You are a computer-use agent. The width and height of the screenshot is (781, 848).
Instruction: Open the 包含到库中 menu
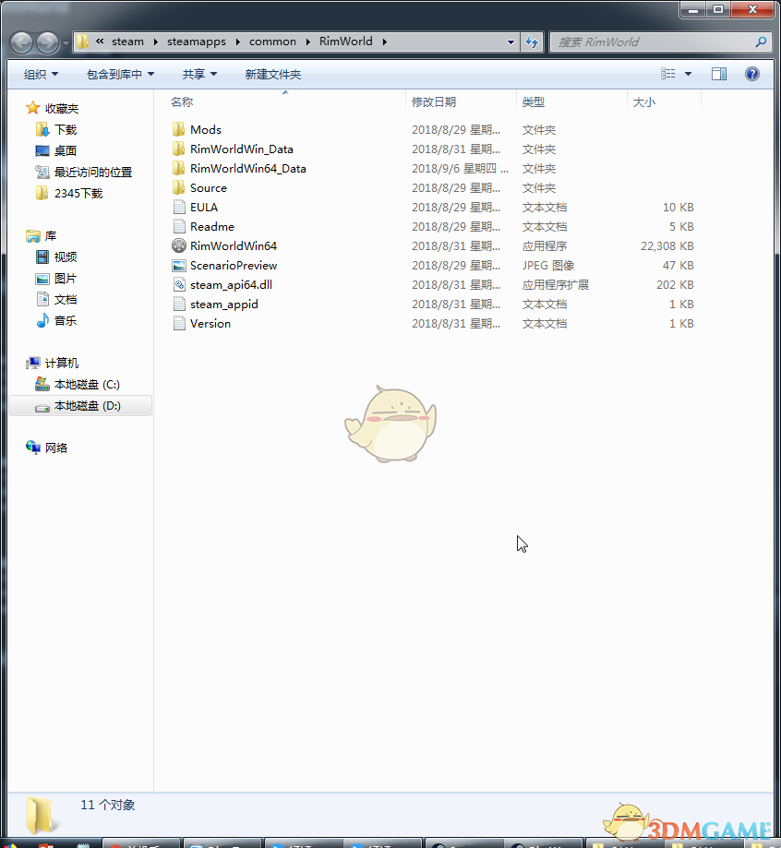(120, 74)
